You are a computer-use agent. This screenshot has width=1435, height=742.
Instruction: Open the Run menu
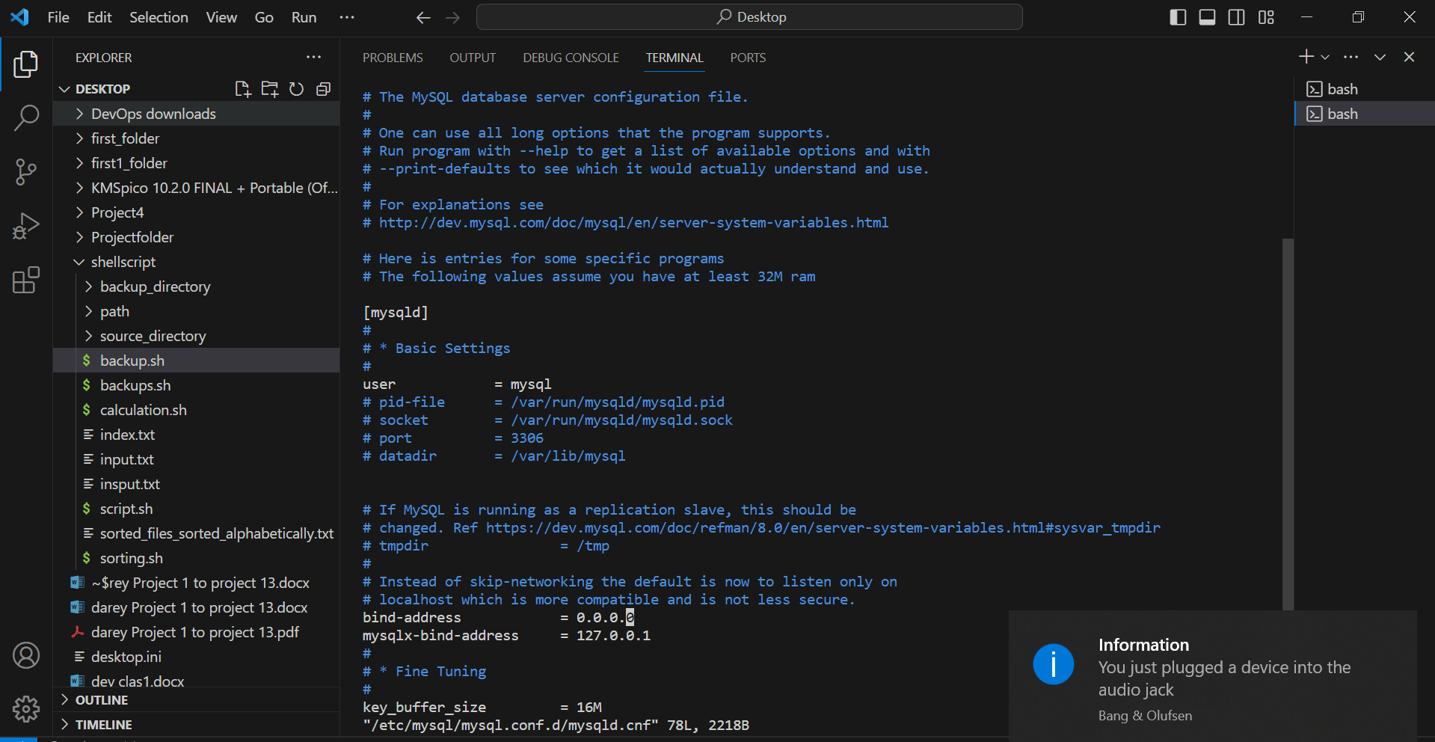click(303, 16)
